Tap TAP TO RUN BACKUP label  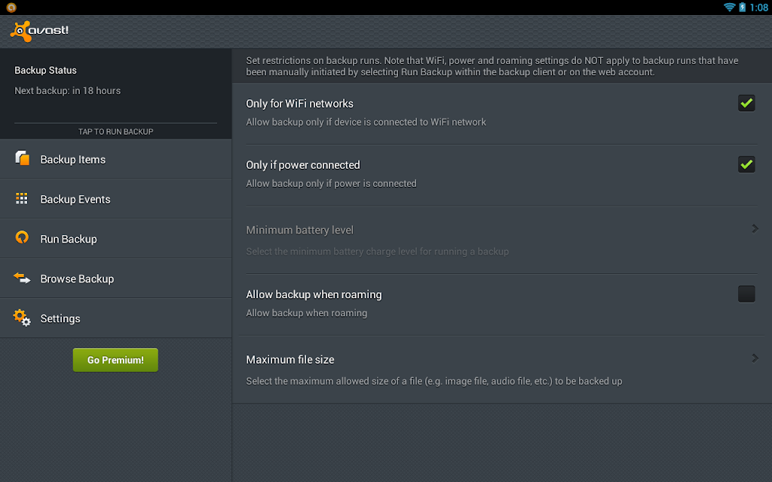coord(115,131)
